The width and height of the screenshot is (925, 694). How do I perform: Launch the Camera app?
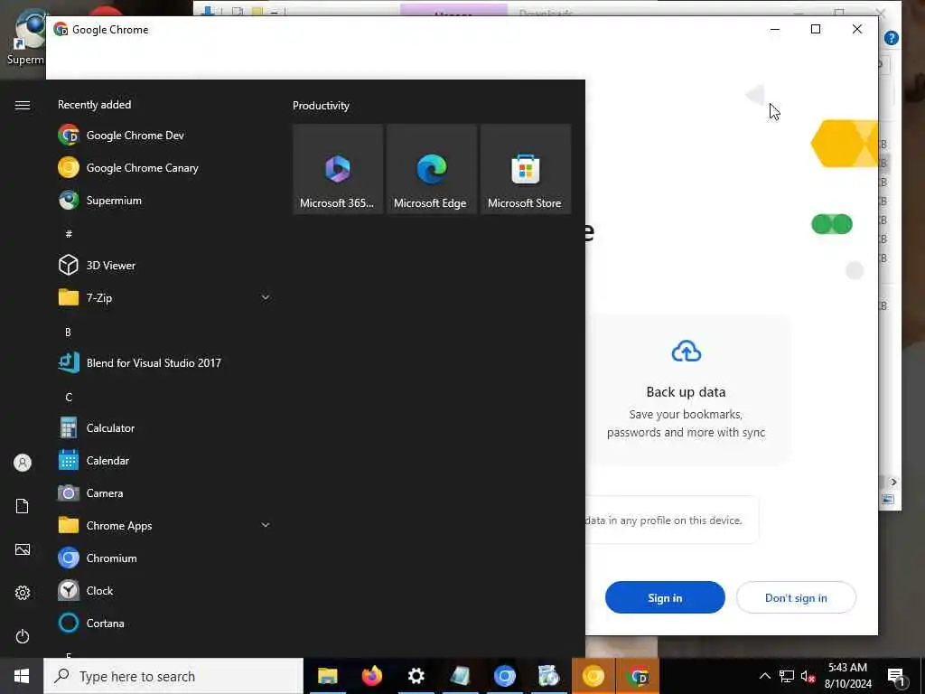tap(164, 492)
